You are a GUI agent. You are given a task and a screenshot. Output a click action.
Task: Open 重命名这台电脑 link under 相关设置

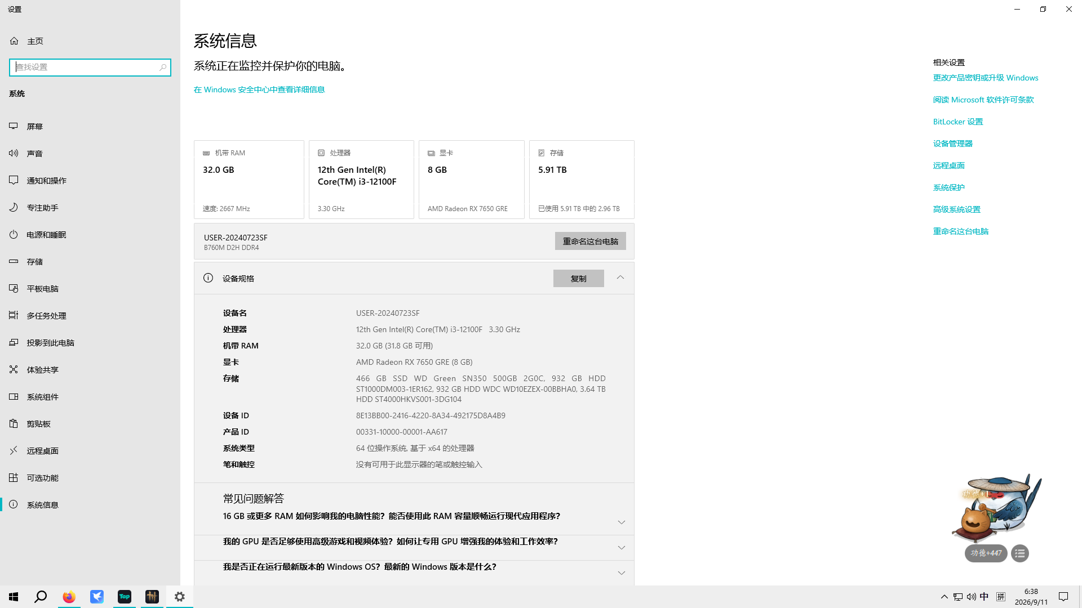click(961, 231)
